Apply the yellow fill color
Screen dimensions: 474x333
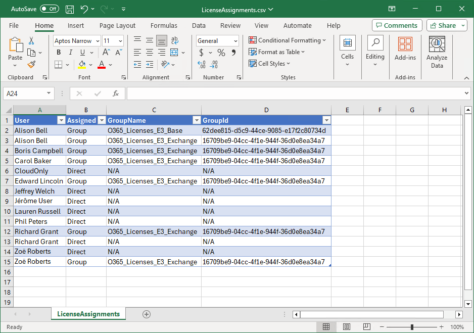click(x=82, y=64)
